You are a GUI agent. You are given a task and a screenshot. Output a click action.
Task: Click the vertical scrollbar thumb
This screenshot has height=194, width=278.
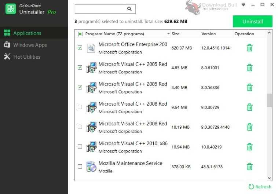269,100
